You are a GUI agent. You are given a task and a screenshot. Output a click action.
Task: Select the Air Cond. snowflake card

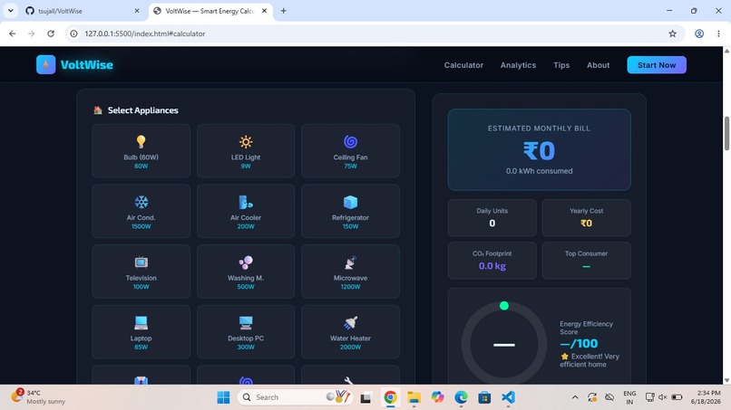tap(141, 211)
